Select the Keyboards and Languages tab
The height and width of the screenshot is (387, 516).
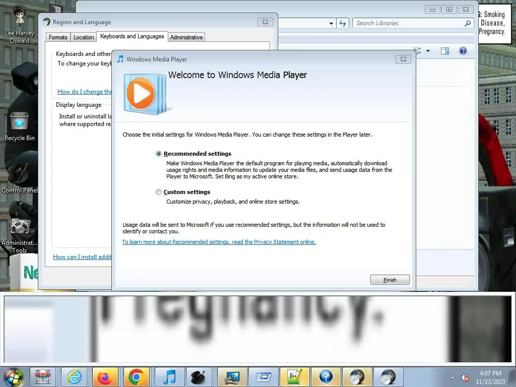(x=132, y=36)
